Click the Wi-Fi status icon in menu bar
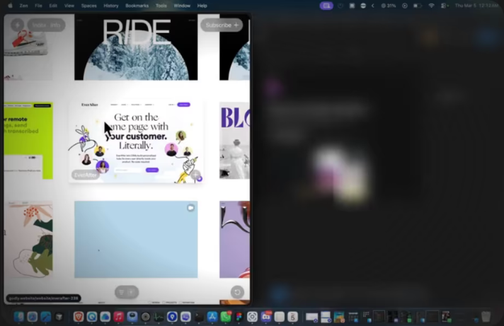This screenshot has height=326, width=504. click(x=432, y=6)
